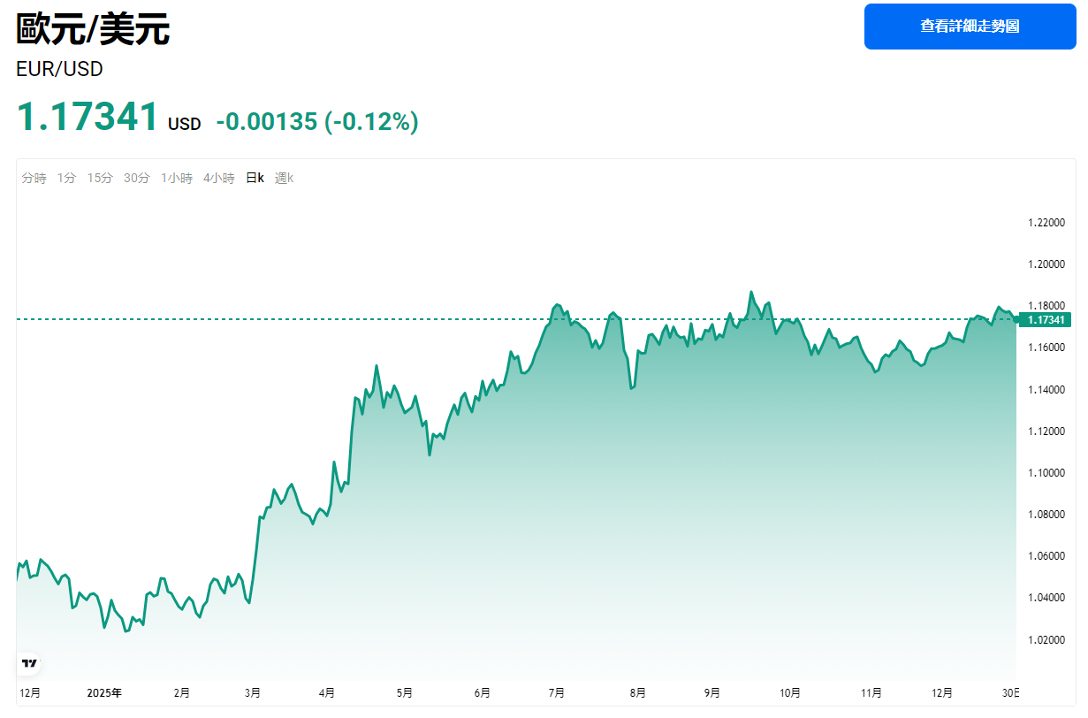Switch to the 週k weekly tab
1088x718 pixels.
pyautogui.click(x=284, y=178)
